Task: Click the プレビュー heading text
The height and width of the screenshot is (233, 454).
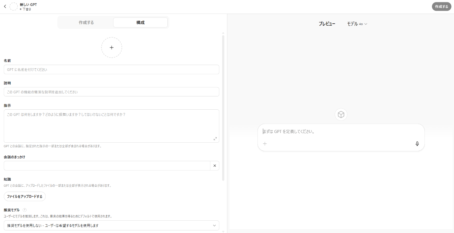Action: [x=327, y=24]
